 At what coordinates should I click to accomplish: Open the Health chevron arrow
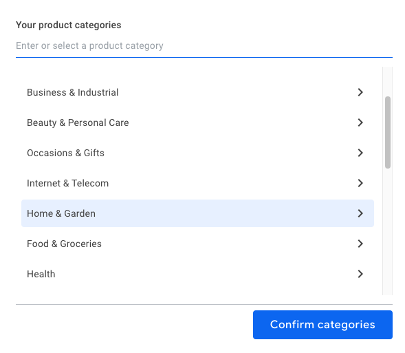coord(360,274)
